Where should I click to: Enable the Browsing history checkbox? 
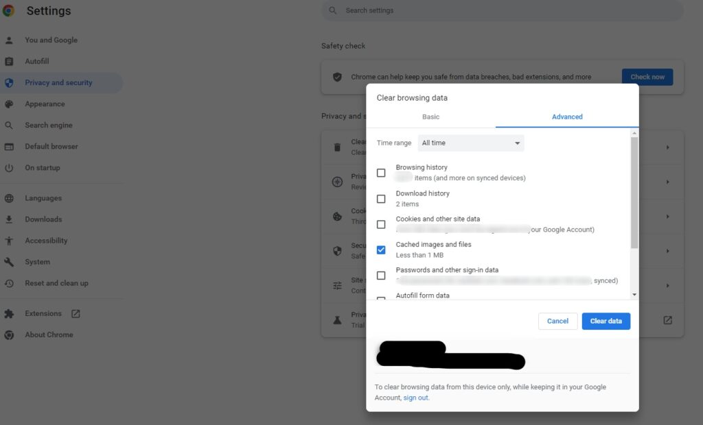(381, 173)
